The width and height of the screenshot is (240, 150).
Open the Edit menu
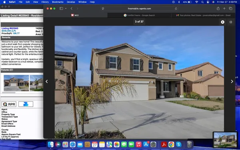click(28, 2)
